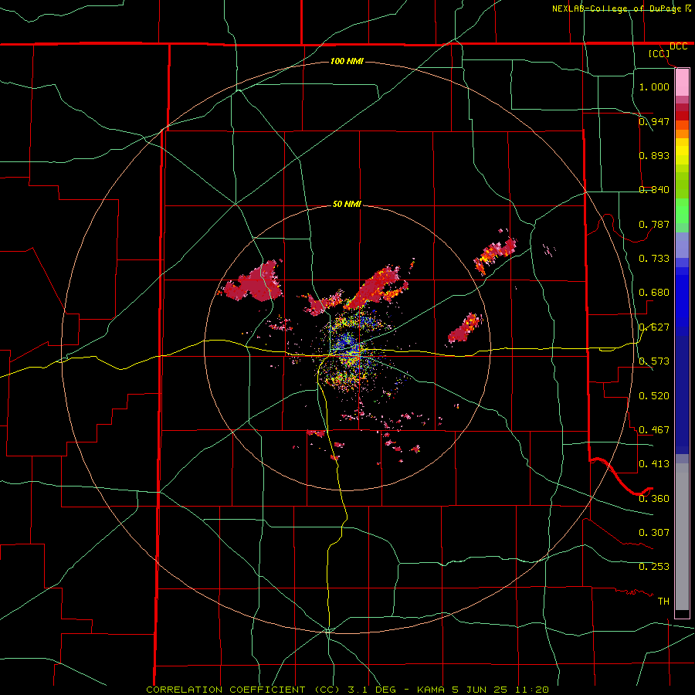Click the [CC] legend unit label
695x695 pixels.
point(659,53)
